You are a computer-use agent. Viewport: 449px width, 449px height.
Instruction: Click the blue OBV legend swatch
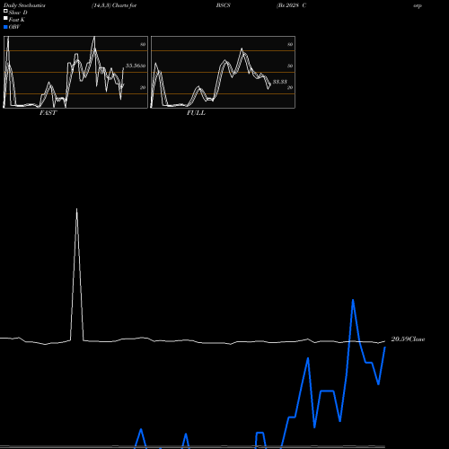point(5,27)
